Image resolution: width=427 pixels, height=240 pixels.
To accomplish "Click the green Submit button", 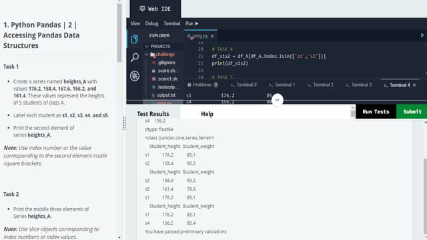I will [412, 111].
